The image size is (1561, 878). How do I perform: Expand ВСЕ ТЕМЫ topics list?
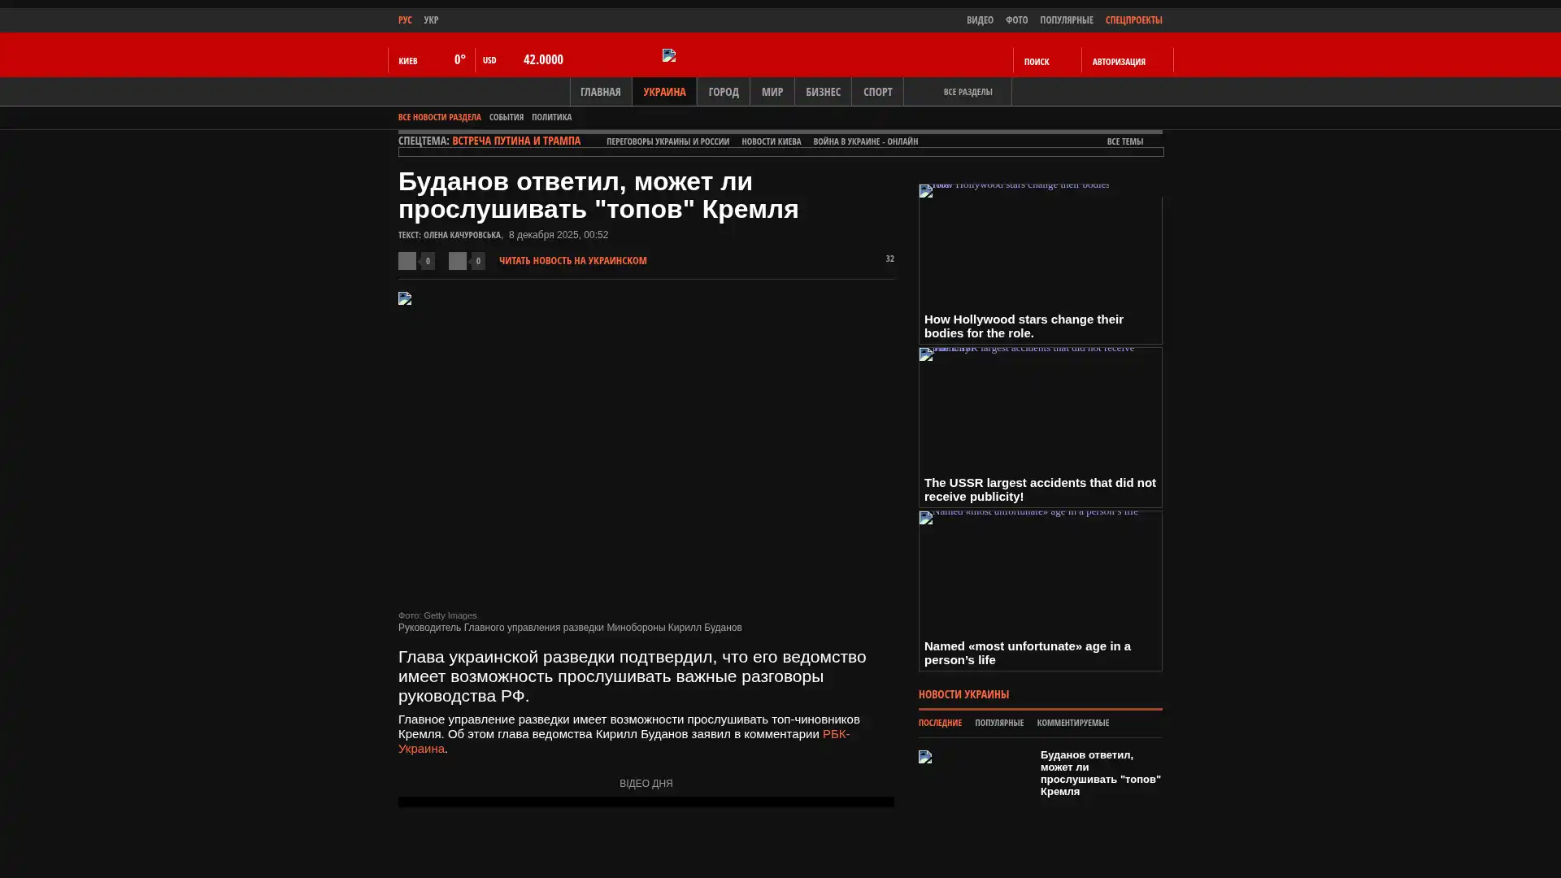1124,141
